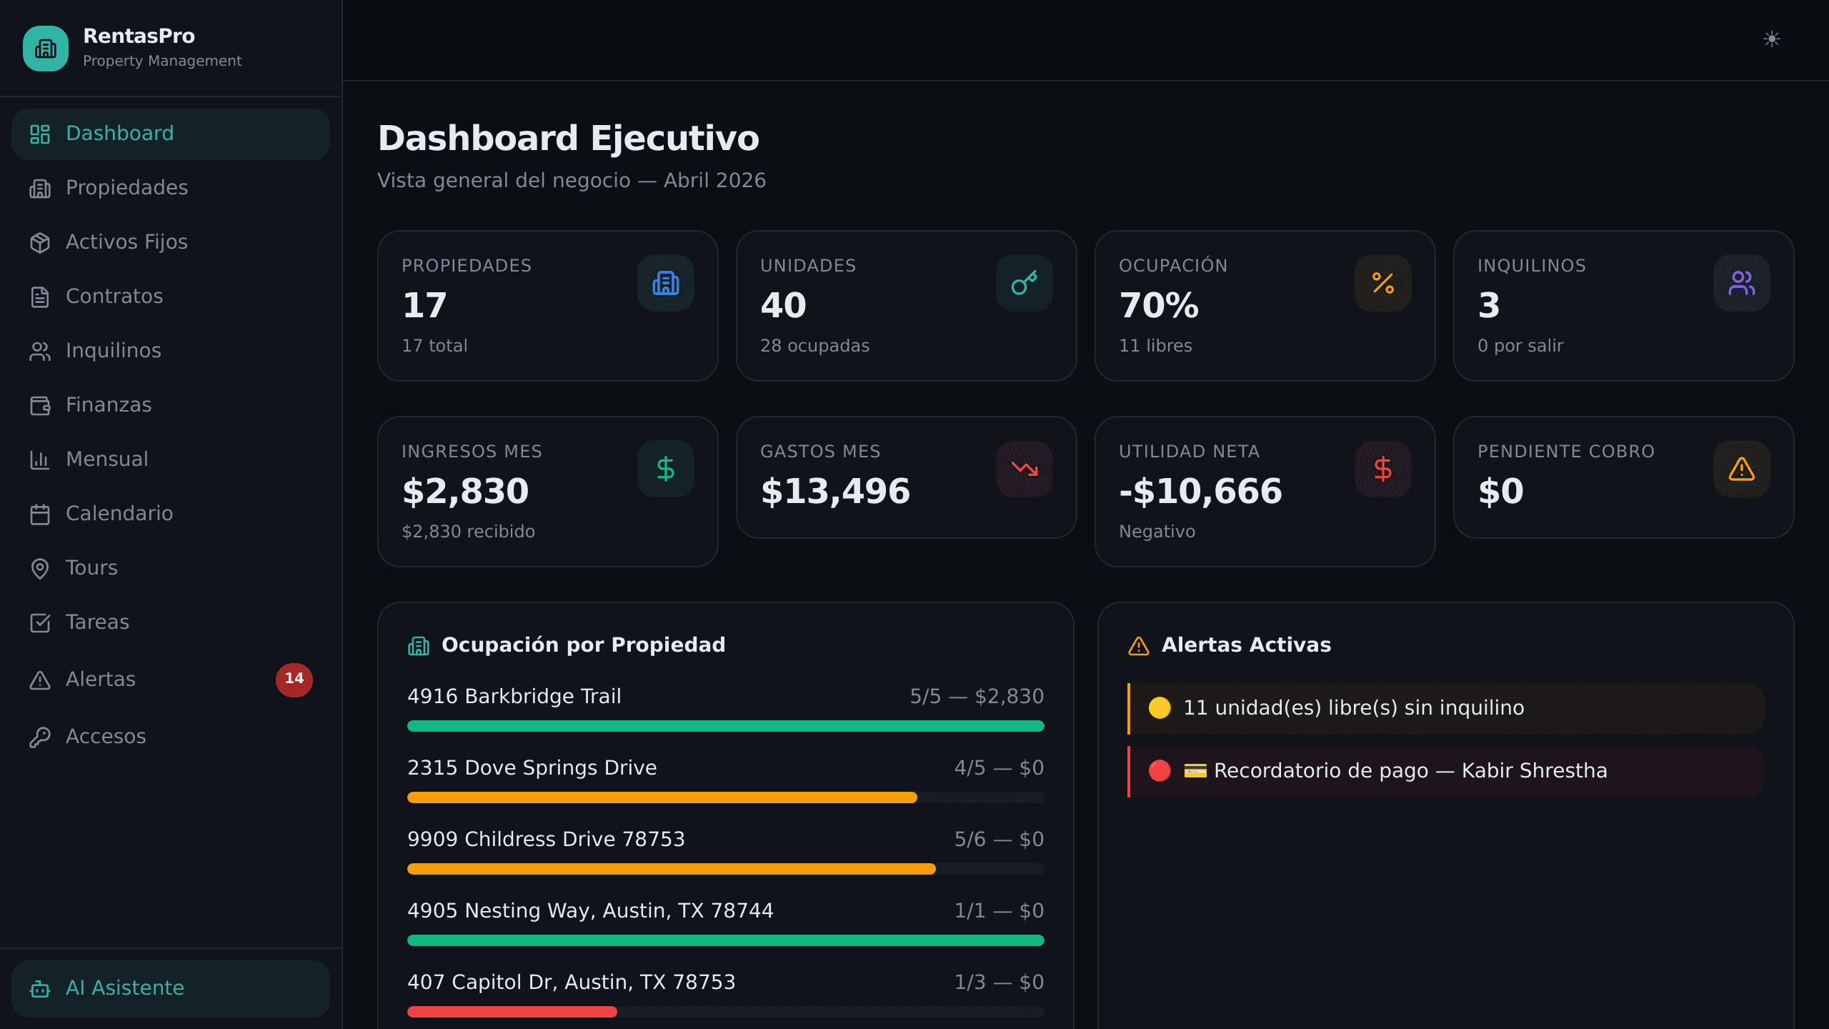1829x1029 pixels.
Task: Click the Finanzas wallet icon
Action: 40,406
